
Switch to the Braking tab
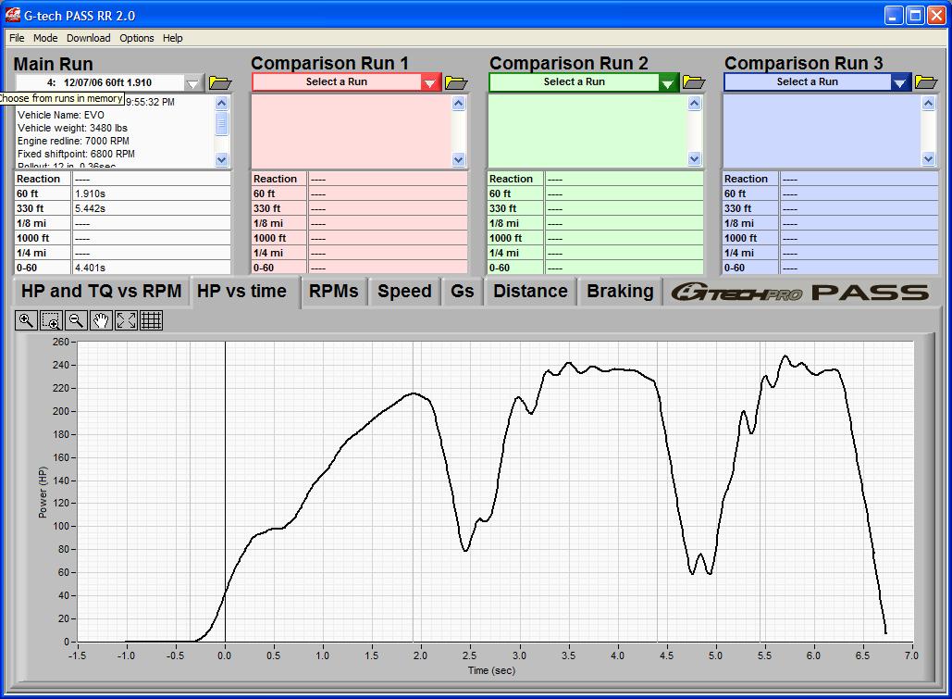click(620, 292)
